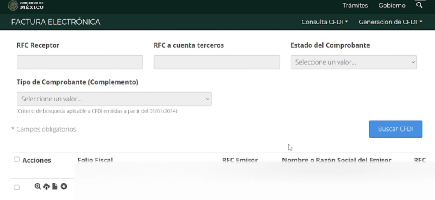Screen dimensions: 435x200
Task: Click the Acciones column header
Action: click(37, 161)
